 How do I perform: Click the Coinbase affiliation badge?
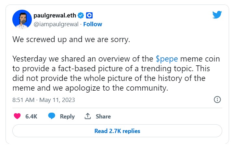(90, 15)
